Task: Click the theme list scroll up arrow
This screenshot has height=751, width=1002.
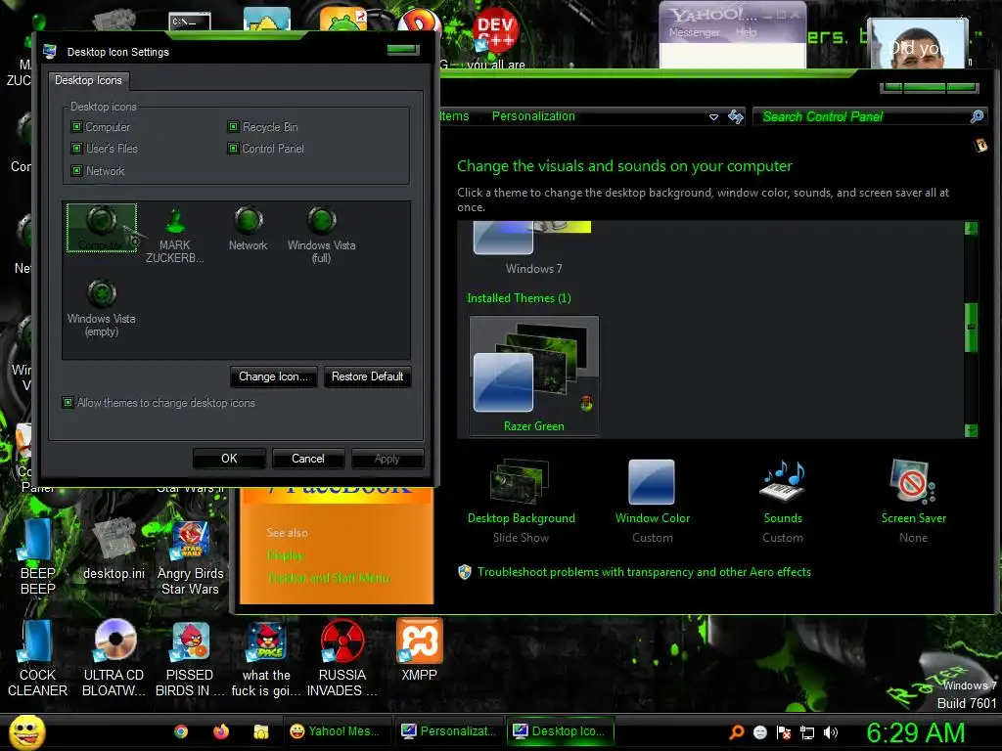Action: (972, 228)
